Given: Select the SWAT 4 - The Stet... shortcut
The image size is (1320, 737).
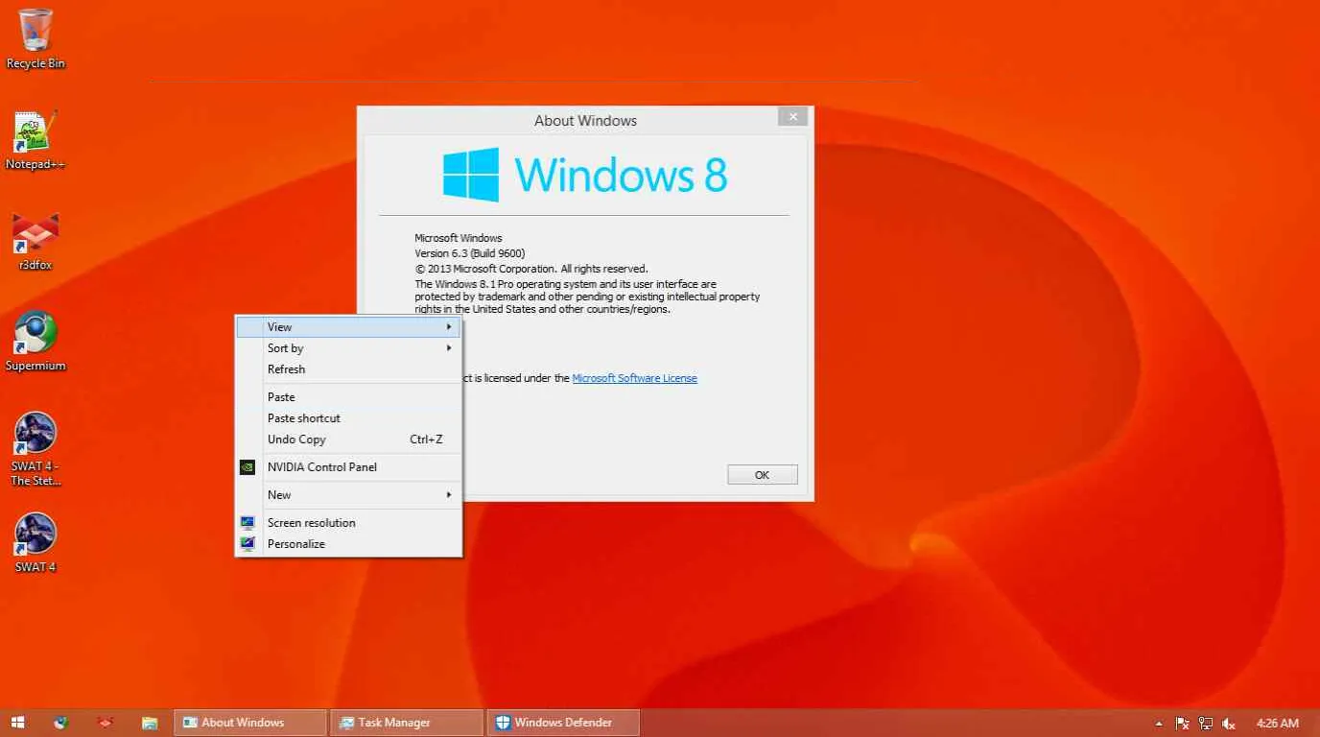Looking at the screenshot, I should pos(35,449).
